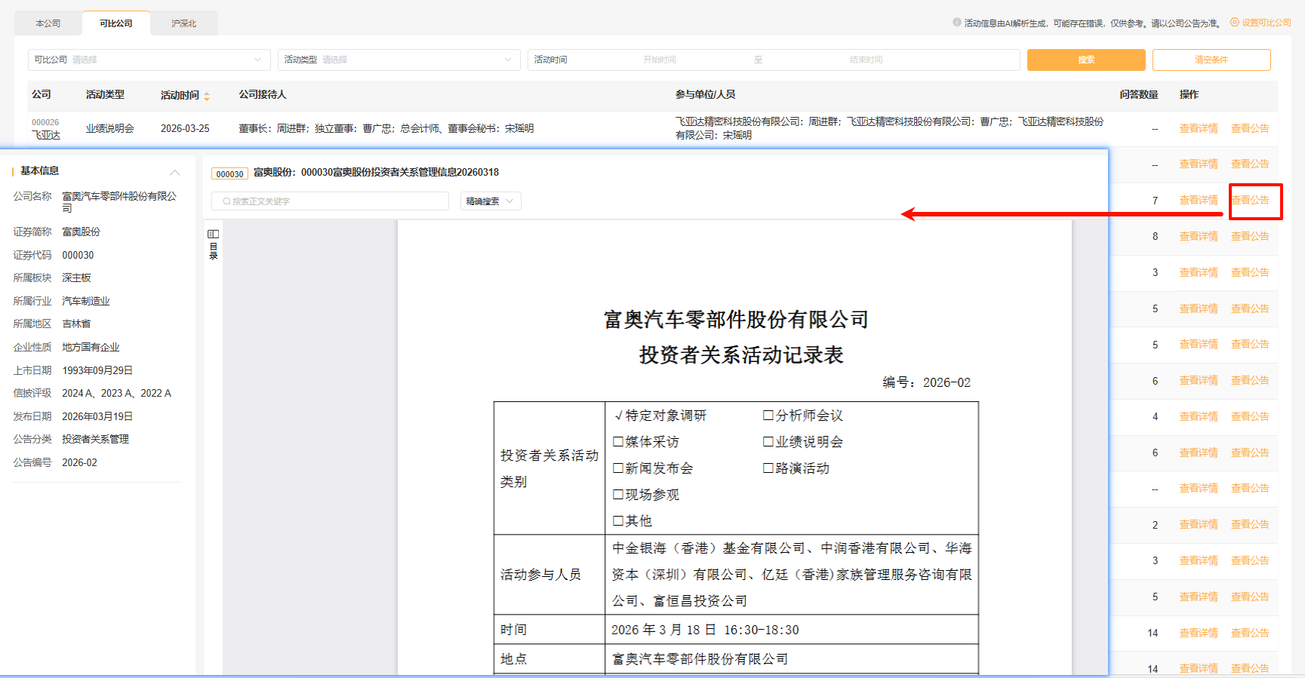Image resolution: width=1305 pixels, height=678 pixels.
Task: Click the highlighted 查看公告 link in red box
Action: pyautogui.click(x=1250, y=201)
